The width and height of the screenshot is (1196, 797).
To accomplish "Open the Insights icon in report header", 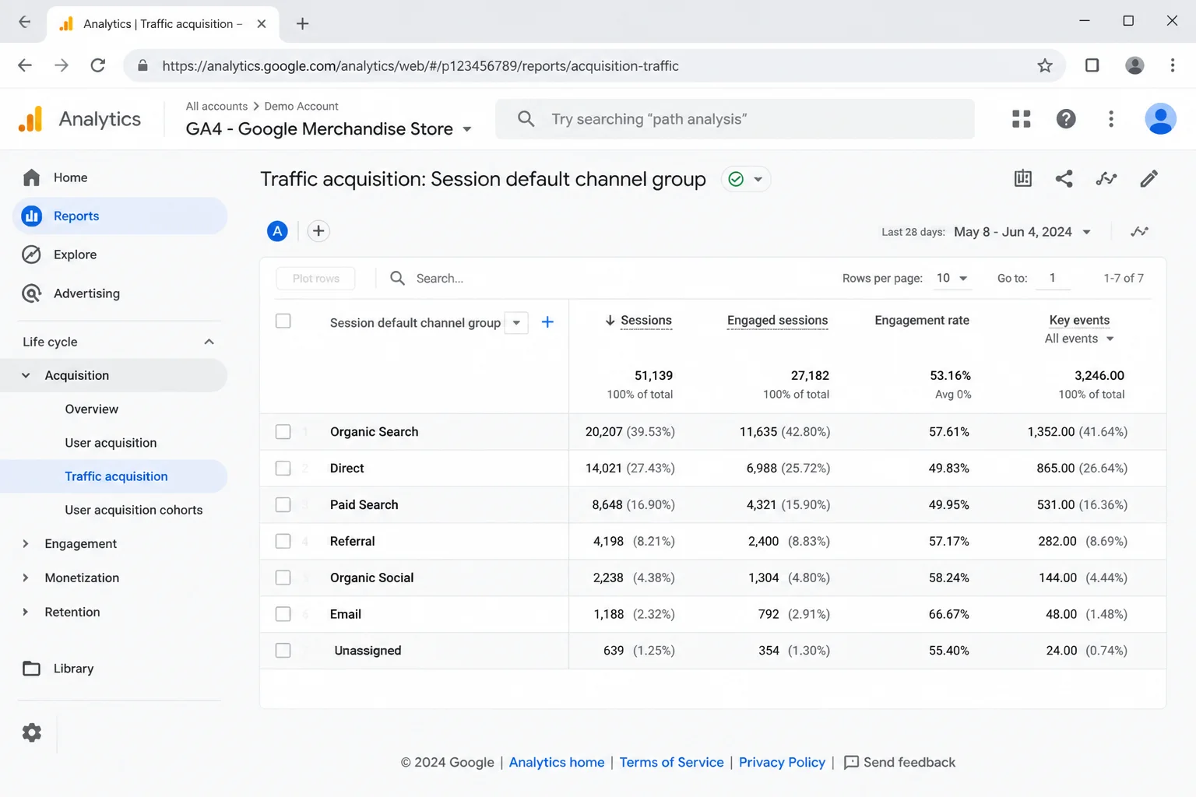I will 1106,179.
